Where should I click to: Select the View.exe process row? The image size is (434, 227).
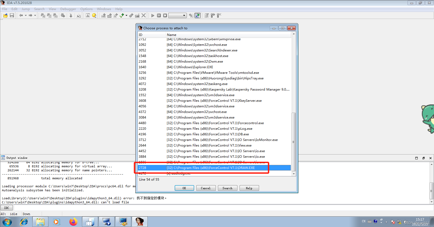pos(214,145)
